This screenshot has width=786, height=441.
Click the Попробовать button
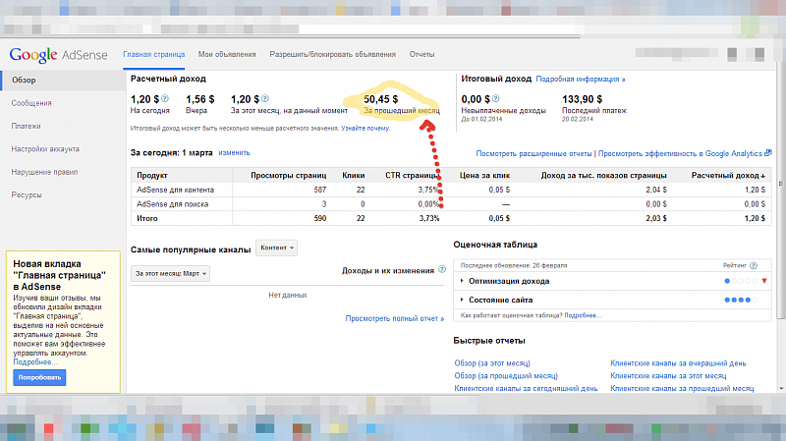tap(39, 377)
